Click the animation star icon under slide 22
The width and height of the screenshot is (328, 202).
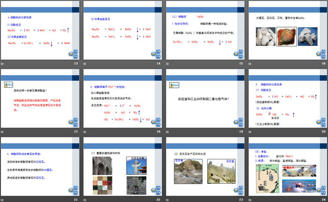85,200
